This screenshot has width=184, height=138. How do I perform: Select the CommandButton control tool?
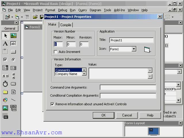click(14, 51)
